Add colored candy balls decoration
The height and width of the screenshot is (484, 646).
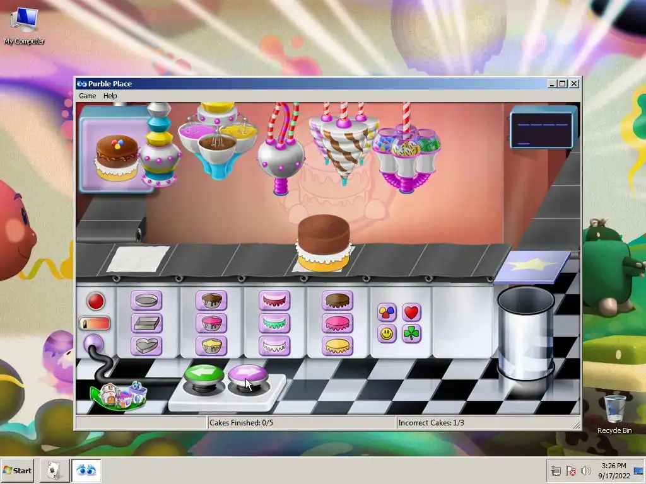click(387, 313)
